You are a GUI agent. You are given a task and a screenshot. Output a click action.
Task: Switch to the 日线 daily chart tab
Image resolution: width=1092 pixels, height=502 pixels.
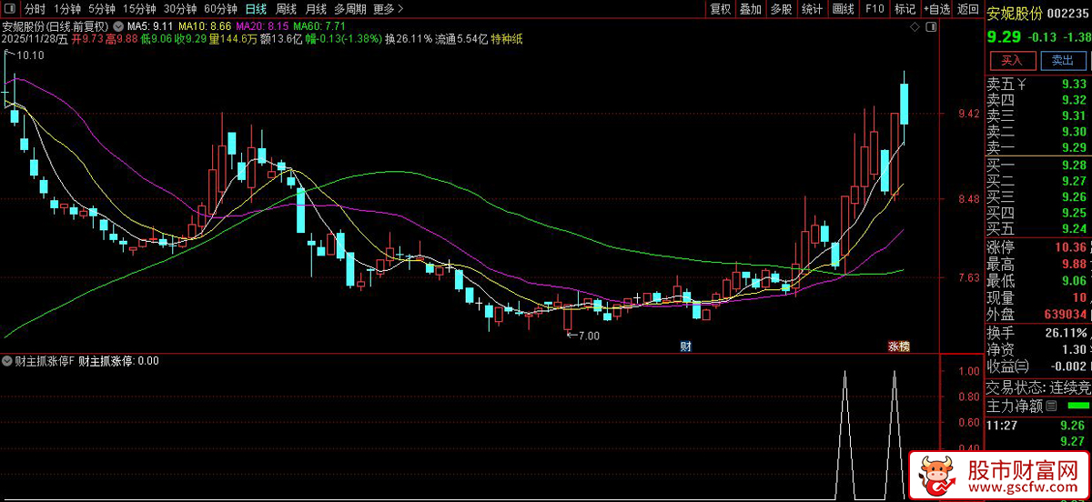[x=257, y=9]
